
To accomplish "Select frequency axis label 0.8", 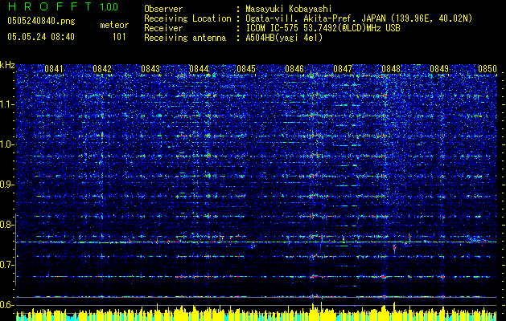I will click(6, 225).
